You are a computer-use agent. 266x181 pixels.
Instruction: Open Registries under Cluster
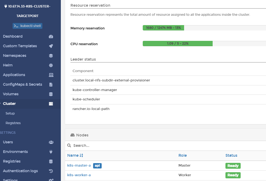13,123
